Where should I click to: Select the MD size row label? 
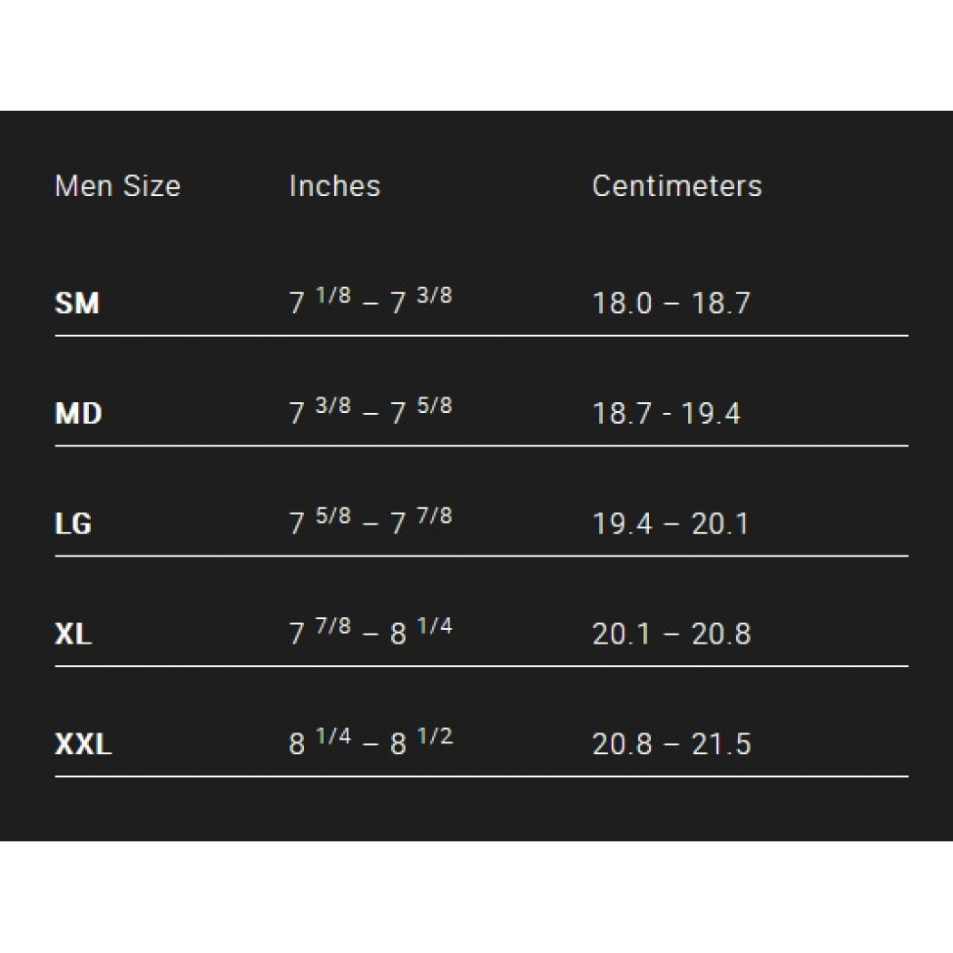[79, 414]
